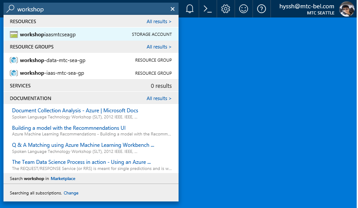Click the 0 results Services text

(x=161, y=86)
